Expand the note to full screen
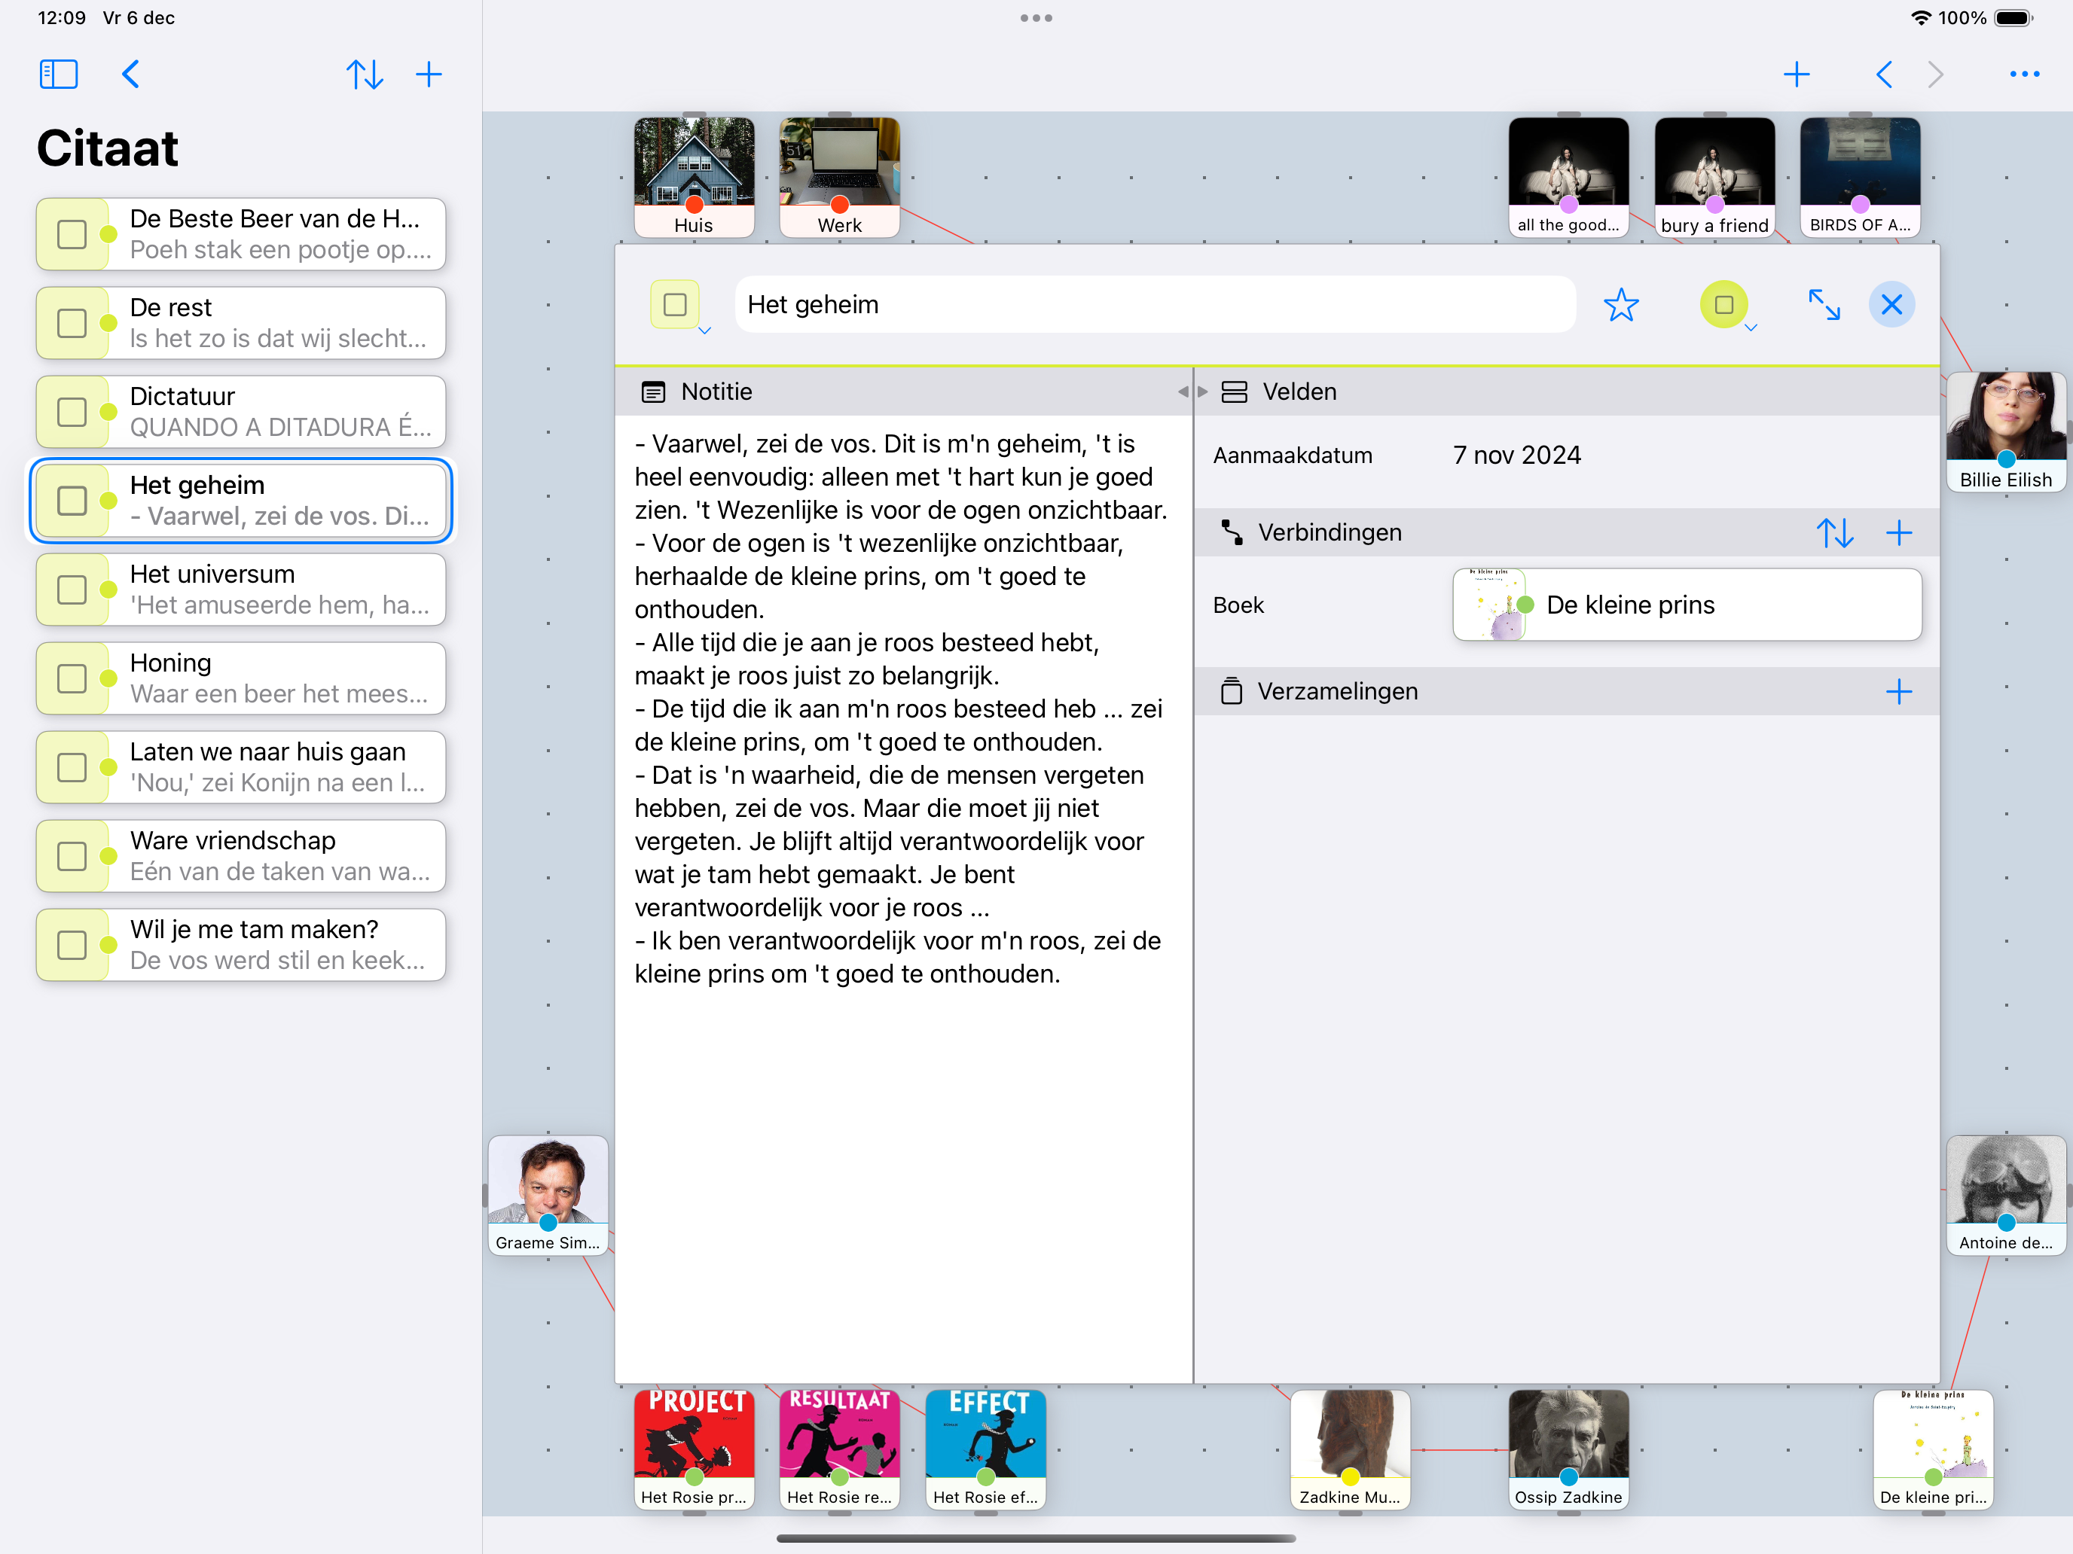Screen dimensions: 2073x1554 tap(1823, 306)
